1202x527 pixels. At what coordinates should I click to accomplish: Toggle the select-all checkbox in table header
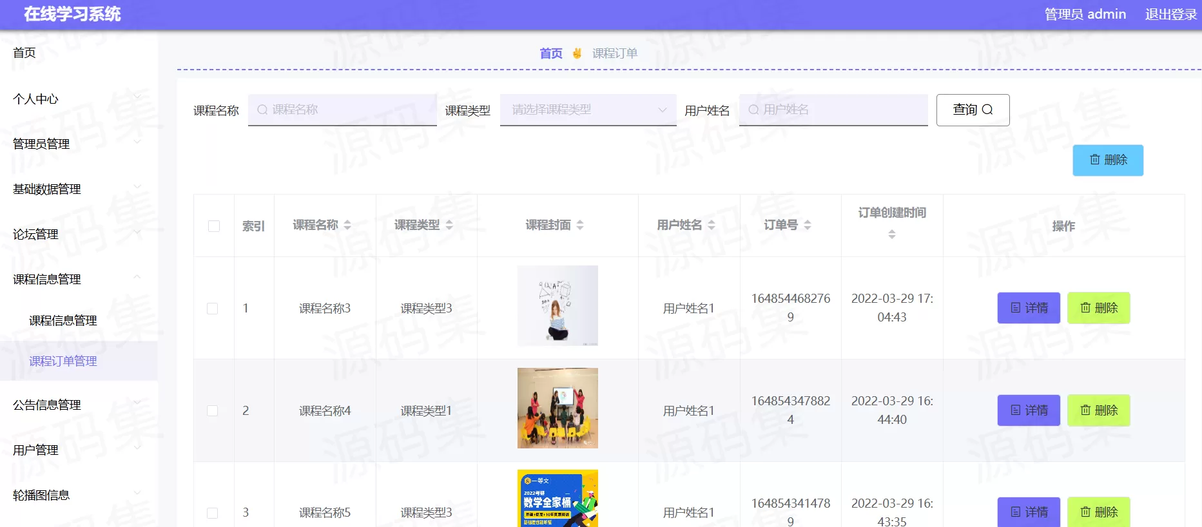[x=214, y=226]
